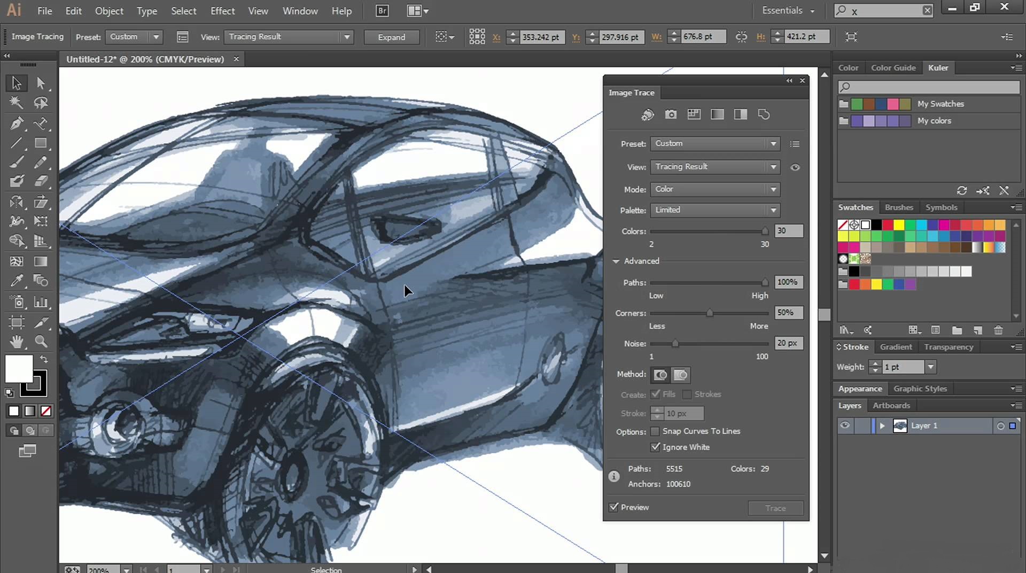Image resolution: width=1026 pixels, height=573 pixels.
Task: Select the Eyedropper tool
Action: point(16,281)
